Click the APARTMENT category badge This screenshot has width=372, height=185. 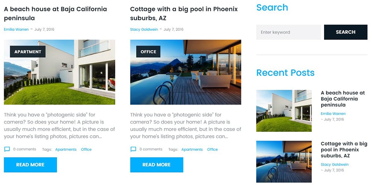pos(28,52)
